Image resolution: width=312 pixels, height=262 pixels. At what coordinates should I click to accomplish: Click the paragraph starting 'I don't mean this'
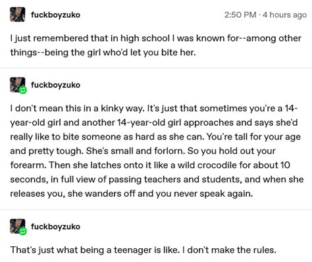[157, 151]
